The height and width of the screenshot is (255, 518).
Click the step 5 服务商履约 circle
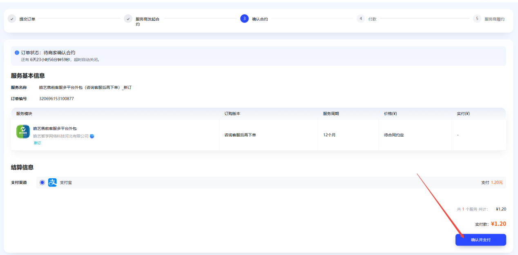477,19
